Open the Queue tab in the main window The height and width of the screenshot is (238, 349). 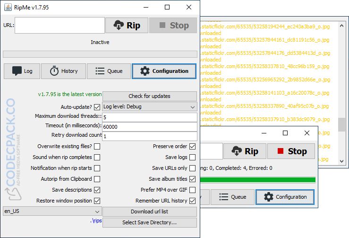coord(109,71)
